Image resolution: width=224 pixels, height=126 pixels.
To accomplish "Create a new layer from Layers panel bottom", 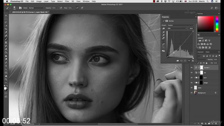I will pyautogui.click(x=212, y=124).
